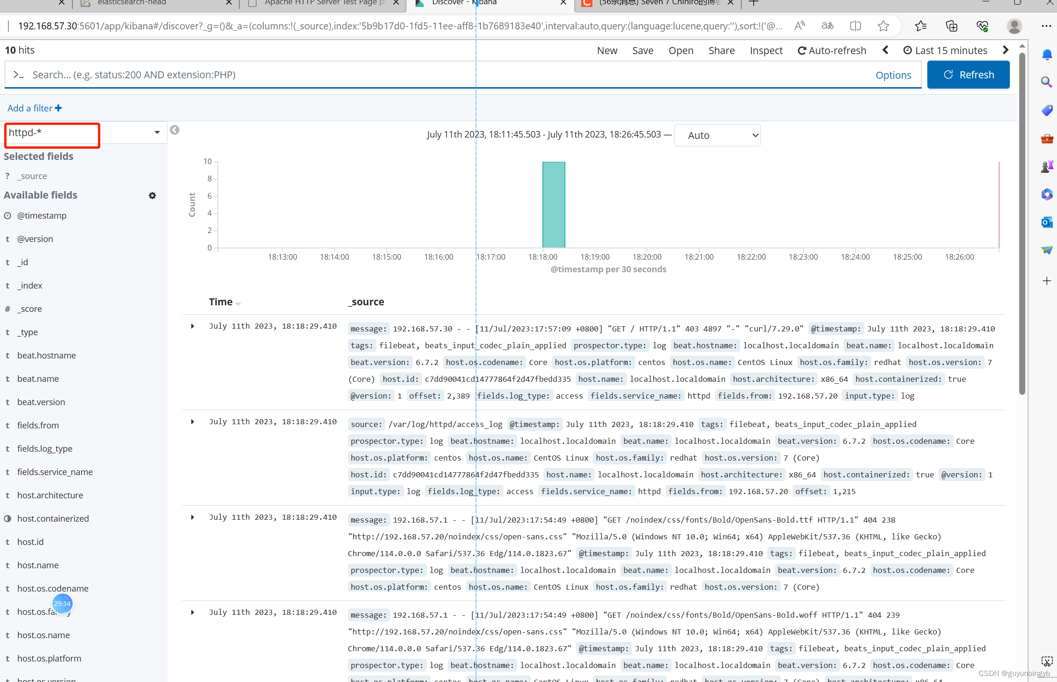Step time range backward with left chevron

[x=885, y=50]
